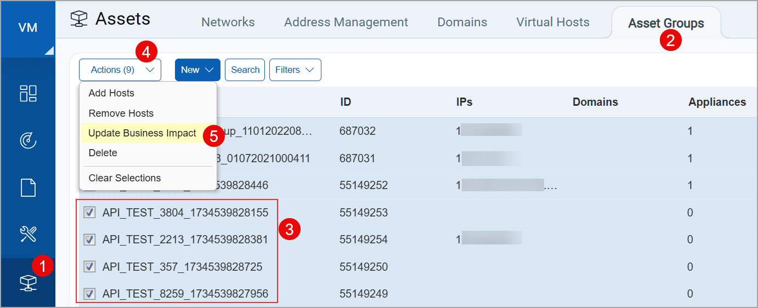The height and width of the screenshot is (308, 758).
Task: Sort by the IPs column header
Action: click(464, 102)
